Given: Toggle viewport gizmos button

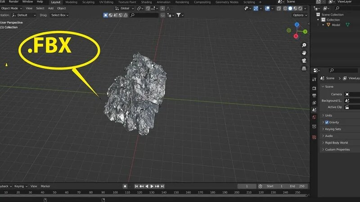Looking at the screenshot, I should click(x=256, y=9).
